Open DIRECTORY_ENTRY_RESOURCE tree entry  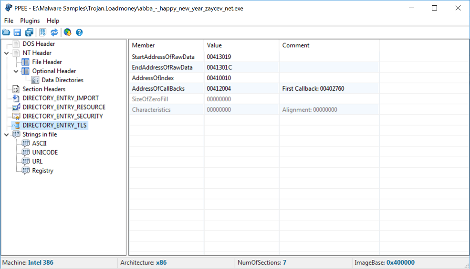[64, 107]
